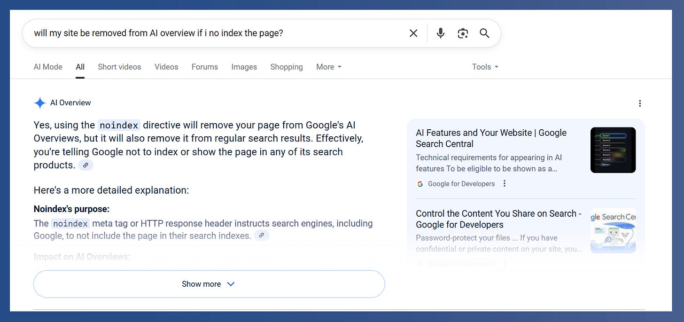684x322 pixels.
Task: Switch to the AI Mode tab
Action: tap(48, 67)
